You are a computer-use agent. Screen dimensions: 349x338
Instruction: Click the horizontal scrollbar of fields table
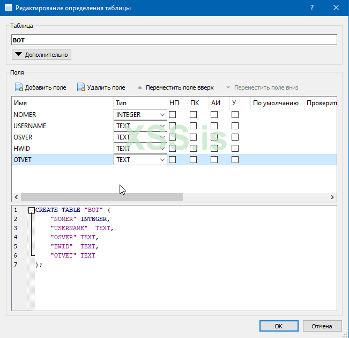tap(102, 197)
